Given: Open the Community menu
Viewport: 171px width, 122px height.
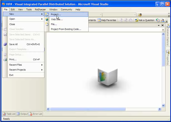Looking at the screenshot, I should pyautogui.click(x=67, y=10).
